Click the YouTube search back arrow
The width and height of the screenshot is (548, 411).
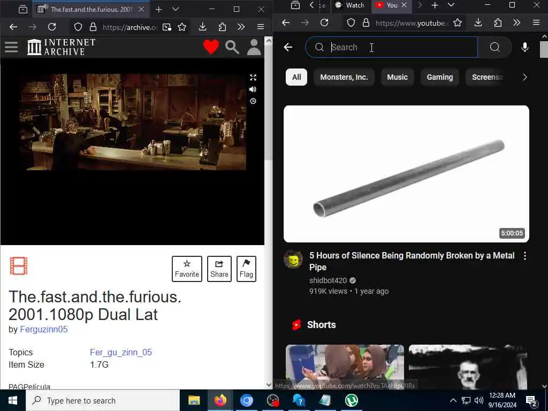288,47
